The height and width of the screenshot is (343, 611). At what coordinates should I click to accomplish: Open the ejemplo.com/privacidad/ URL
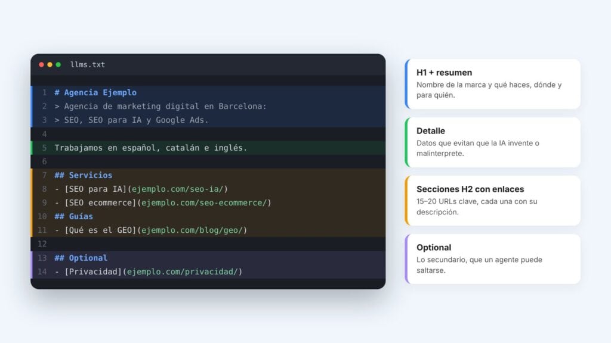click(183, 272)
